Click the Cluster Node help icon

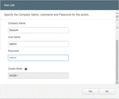tap(26, 69)
